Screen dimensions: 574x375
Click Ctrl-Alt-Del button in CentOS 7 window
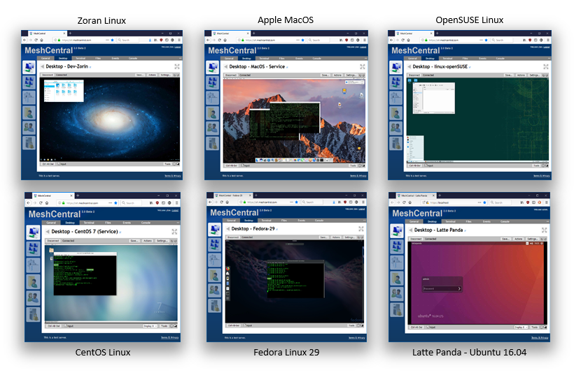tap(54, 325)
